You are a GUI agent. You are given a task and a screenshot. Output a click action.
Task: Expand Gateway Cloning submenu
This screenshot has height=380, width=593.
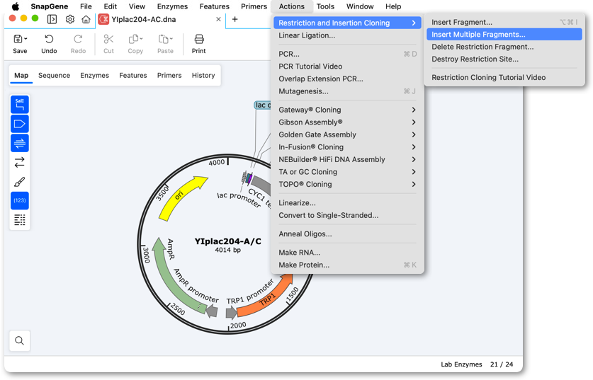pyautogui.click(x=347, y=110)
